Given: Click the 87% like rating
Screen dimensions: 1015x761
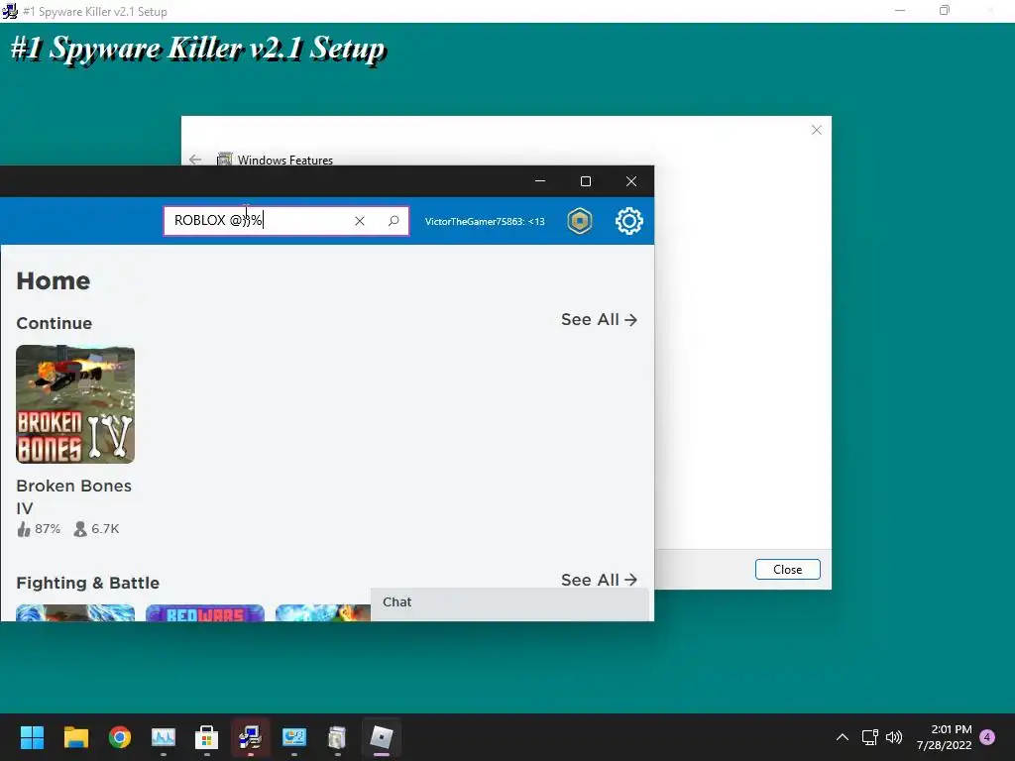Looking at the screenshot, I should [39, 529].
